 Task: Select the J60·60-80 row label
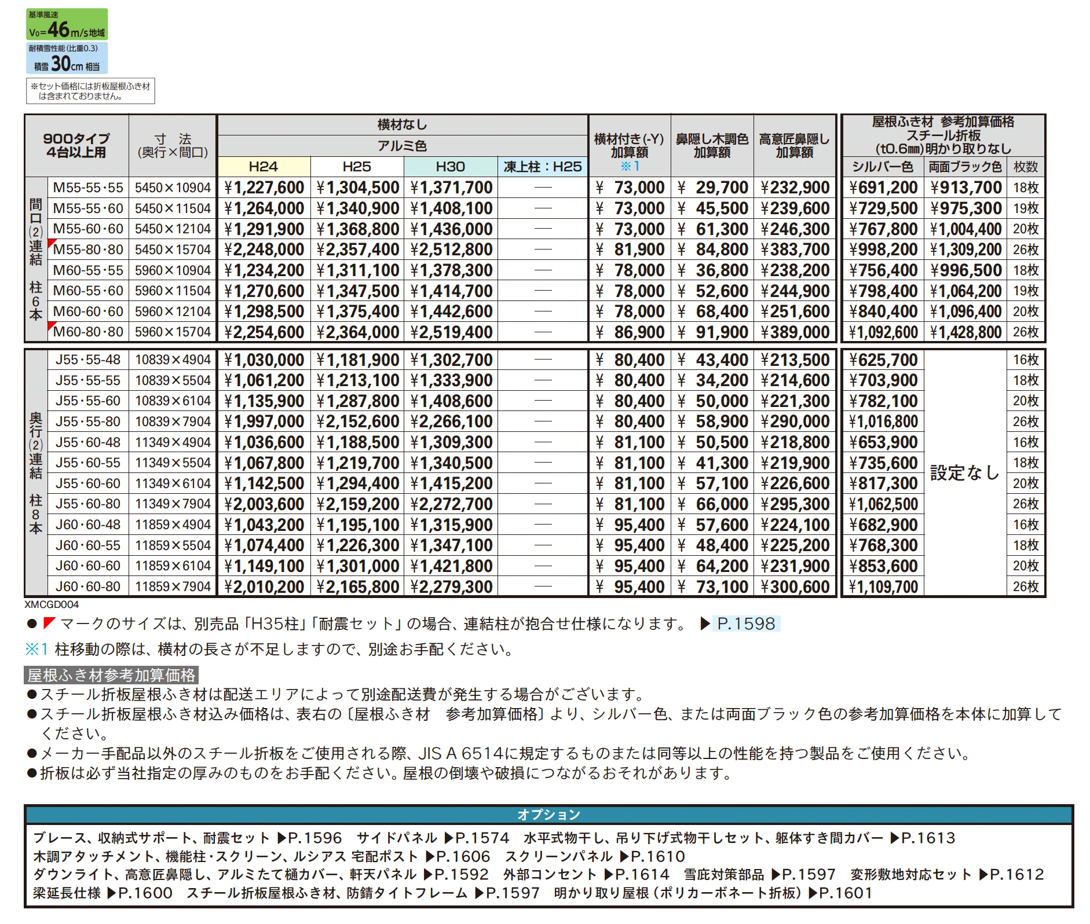88,586
